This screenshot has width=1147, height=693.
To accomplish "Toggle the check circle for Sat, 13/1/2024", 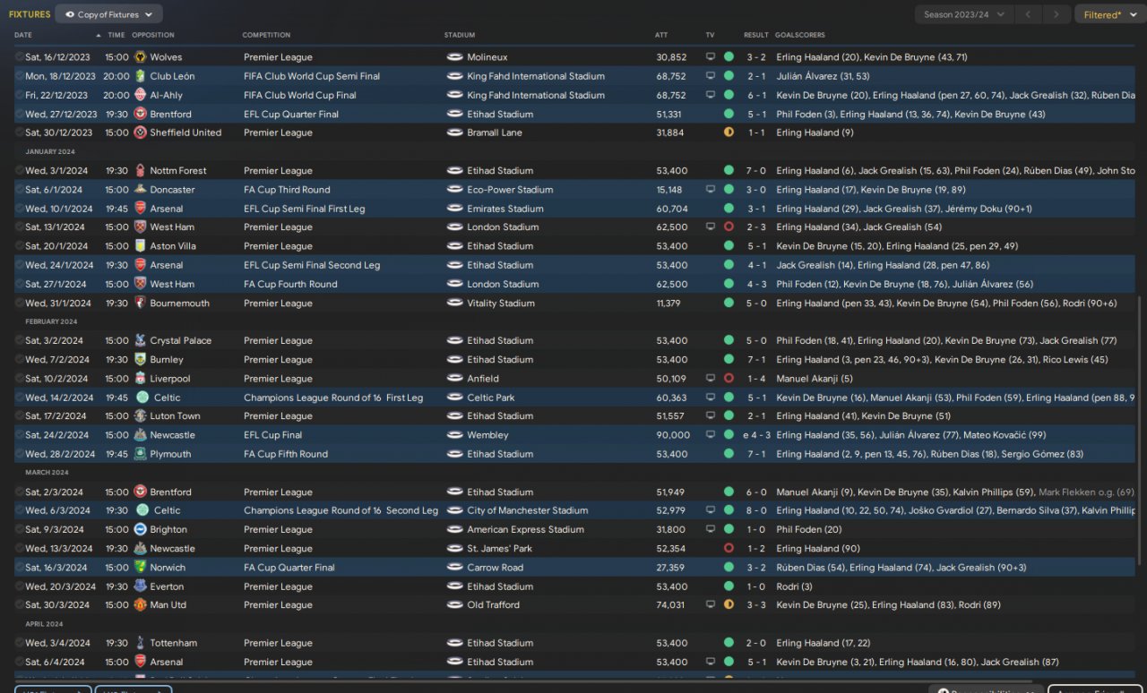I will [x=20, y=227].
